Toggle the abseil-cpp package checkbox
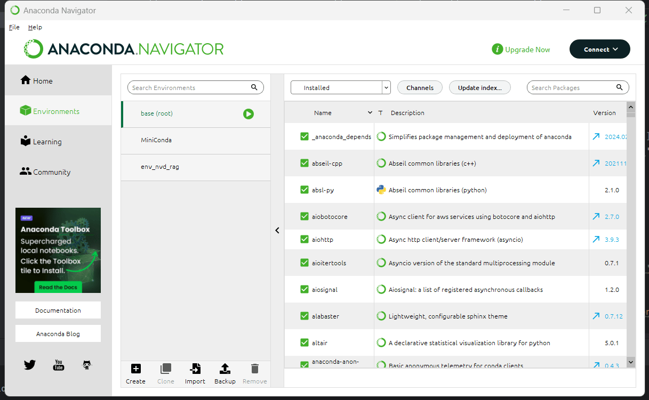The height and width of the screenshot is (400, 649). (x=305, y=163)
